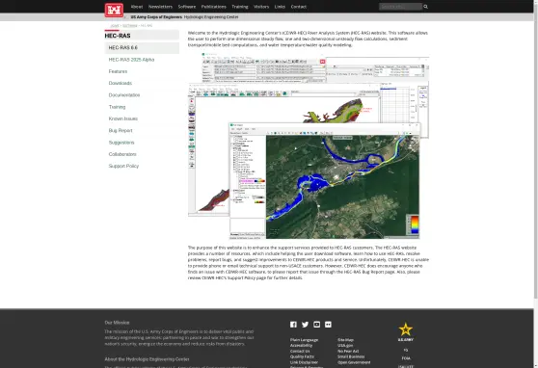Open the Twitter bird icon in footer
Viewport: 538px width, 368px height.
click(x=305, y=325)
